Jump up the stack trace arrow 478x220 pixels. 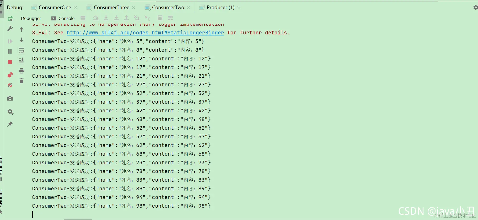(x=22, y=30)
